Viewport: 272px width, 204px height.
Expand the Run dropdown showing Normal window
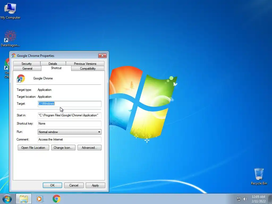(70, 132)
